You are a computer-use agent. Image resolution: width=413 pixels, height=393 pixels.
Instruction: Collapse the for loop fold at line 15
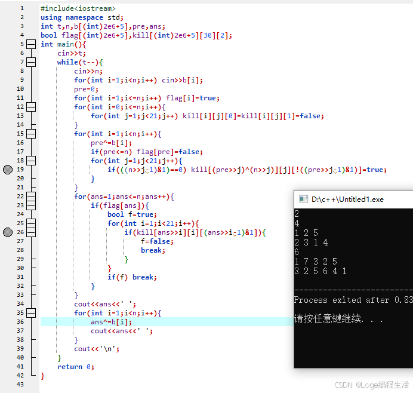tap(31, 134)
